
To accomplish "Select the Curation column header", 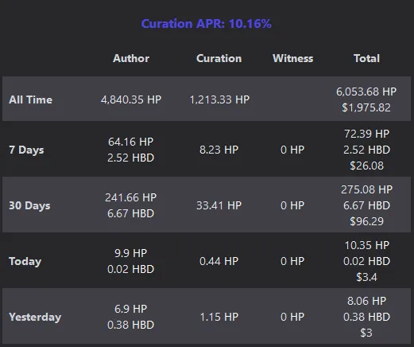I will point(219,58).
